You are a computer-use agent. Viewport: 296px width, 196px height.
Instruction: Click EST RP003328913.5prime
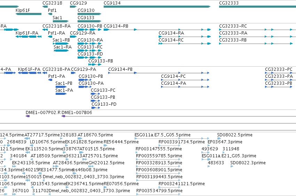(x=158, y=166)
